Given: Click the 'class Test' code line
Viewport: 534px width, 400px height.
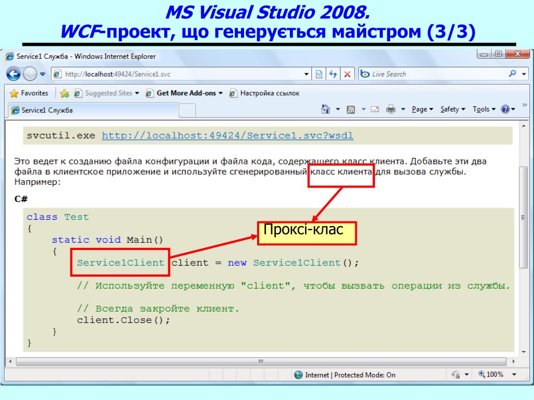Looking at the screenshot, I should (57, 217).
